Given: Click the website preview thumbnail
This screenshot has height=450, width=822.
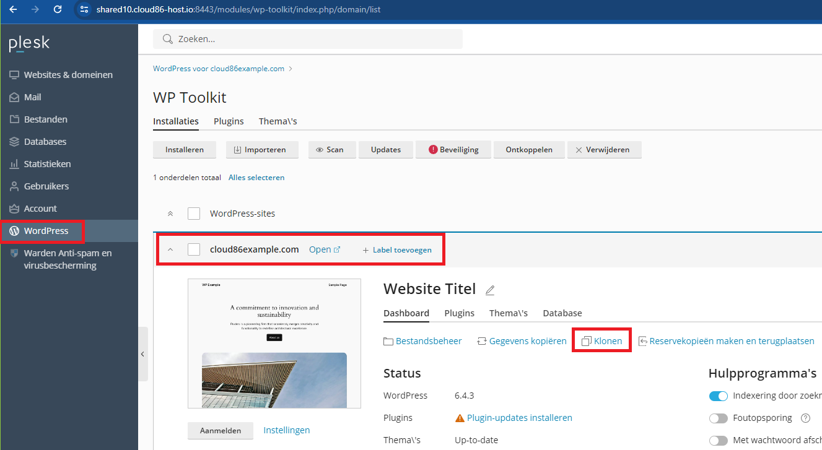Looking at the screenshot, I should coord(274,344).
